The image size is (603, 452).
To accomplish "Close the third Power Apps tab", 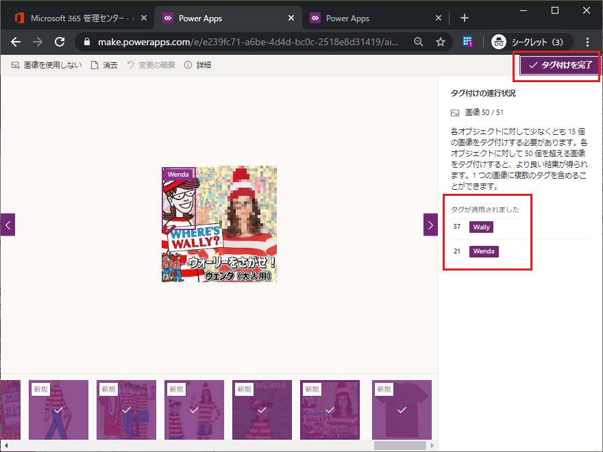I will (x=439, y=18).
